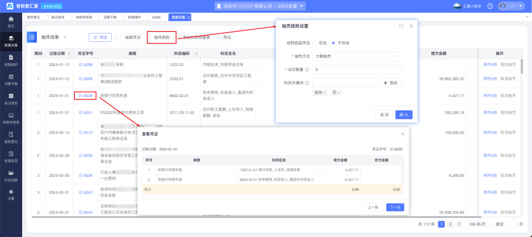This screenshot has height=237, width=532.
Task: Open voucher link 记-0043
Action: pos(86,192)
